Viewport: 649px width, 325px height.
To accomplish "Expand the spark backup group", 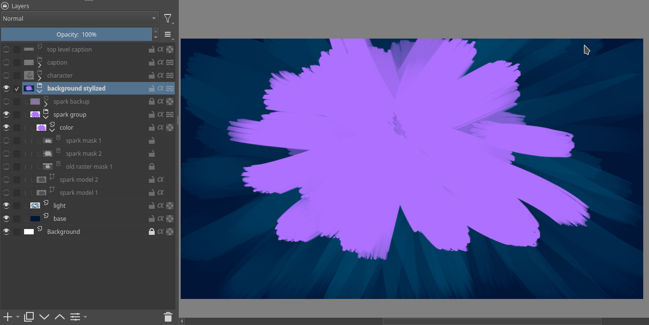I will coord(46,104).
